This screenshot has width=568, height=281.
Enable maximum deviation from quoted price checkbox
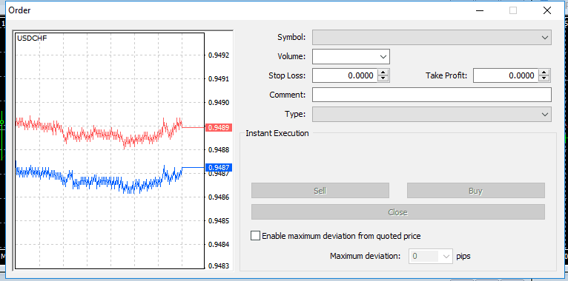click(x=255, y=236)
